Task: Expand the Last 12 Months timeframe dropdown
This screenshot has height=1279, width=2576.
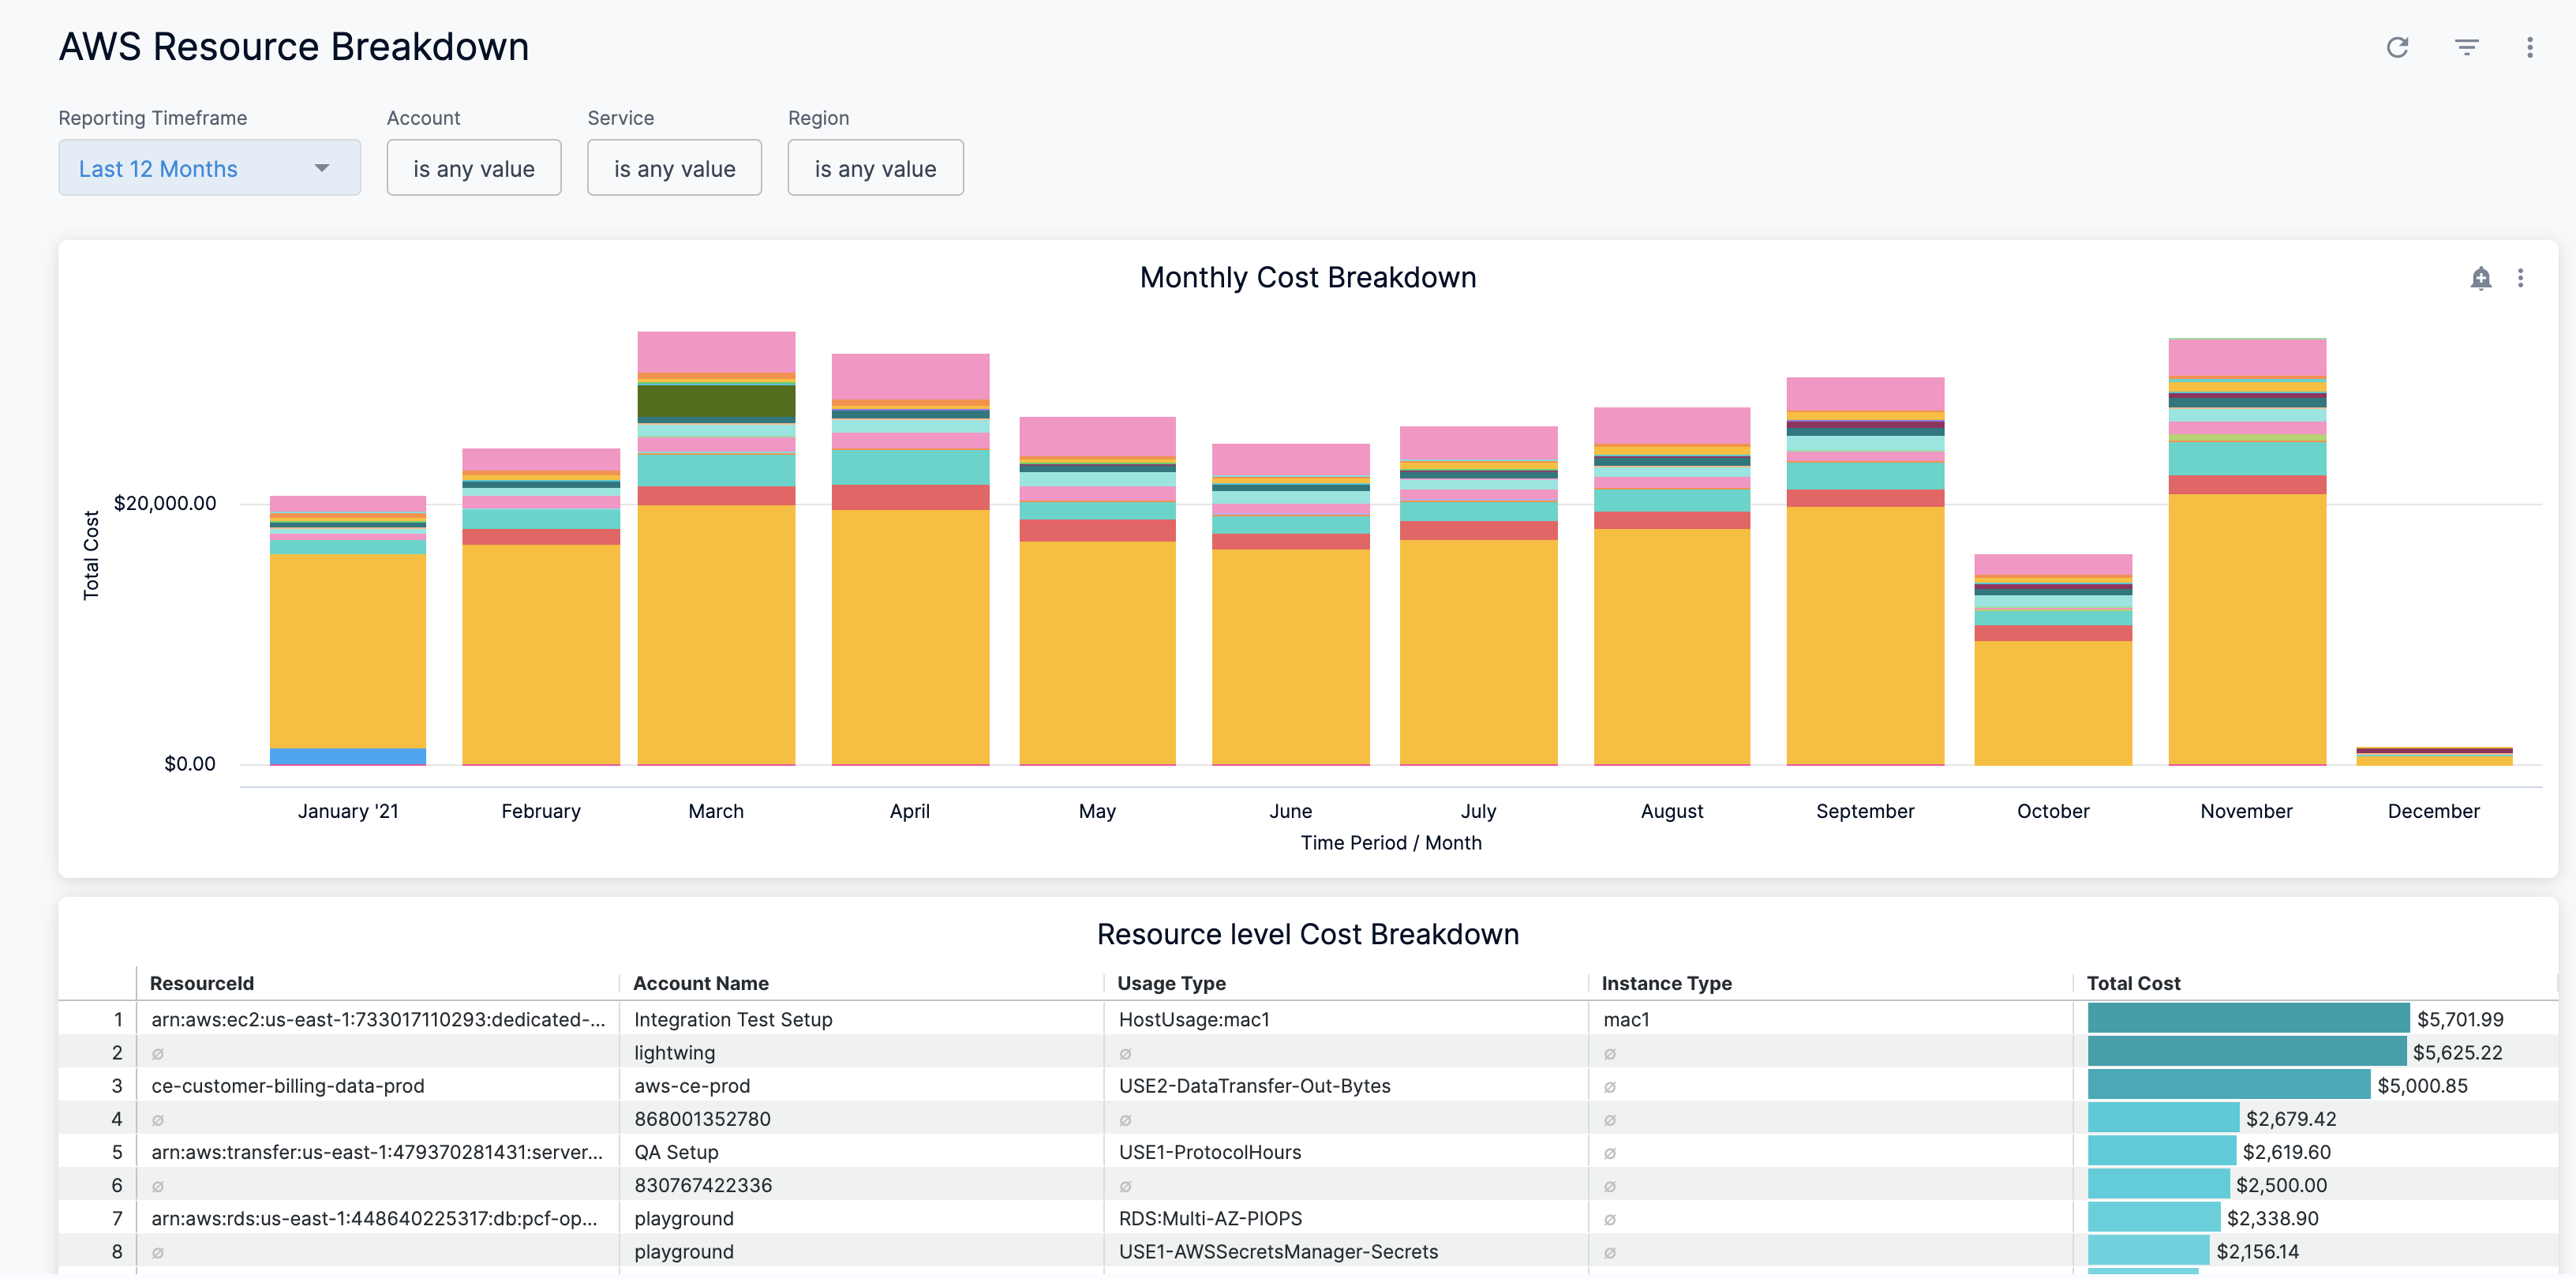Action: [209, 168]
